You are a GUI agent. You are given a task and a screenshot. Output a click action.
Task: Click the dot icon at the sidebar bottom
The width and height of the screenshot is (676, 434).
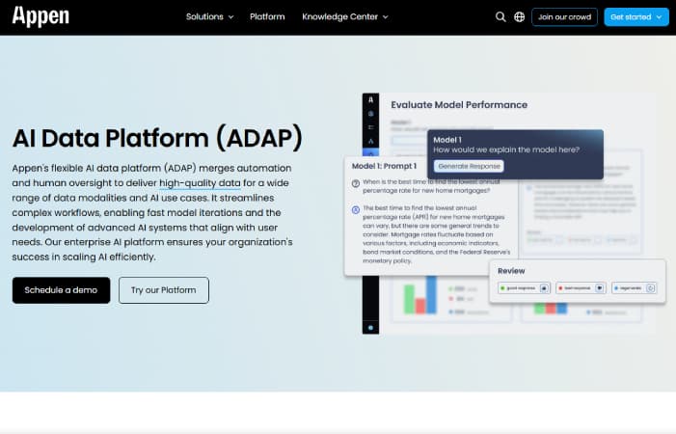coord(371,327)
